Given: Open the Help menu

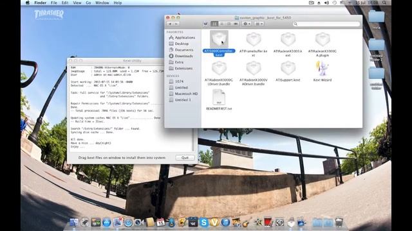Looking at the screenshot, I should click(117, 3).
